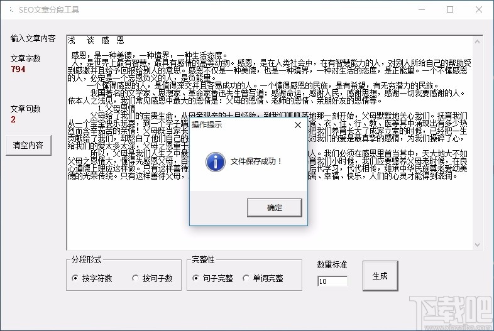Click the 文件保存成功 message text
This screenshot has height=331, width=494.
[x=256, y=161]
